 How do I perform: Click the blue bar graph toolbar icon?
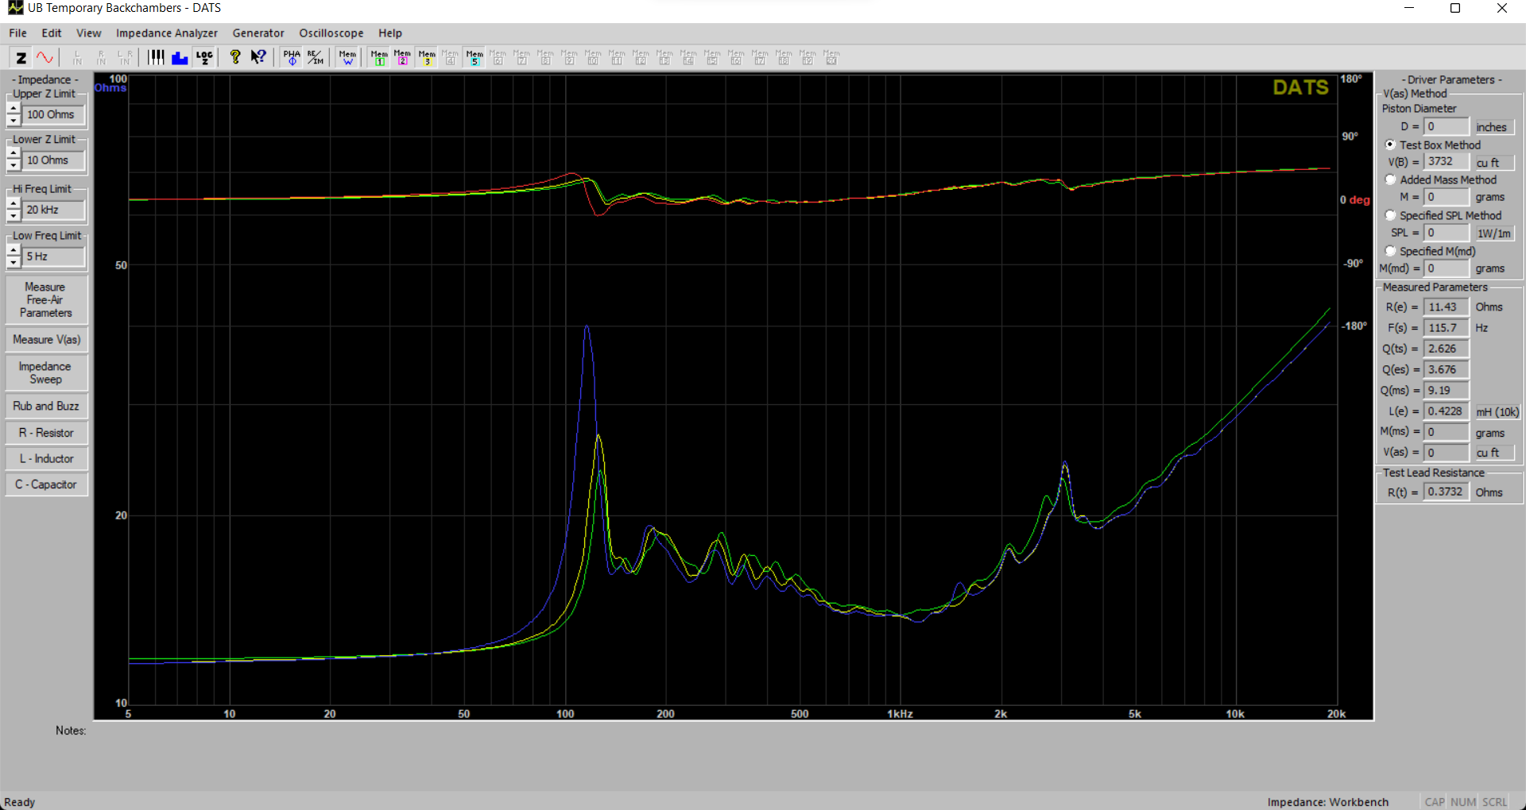tap(180, 57)
